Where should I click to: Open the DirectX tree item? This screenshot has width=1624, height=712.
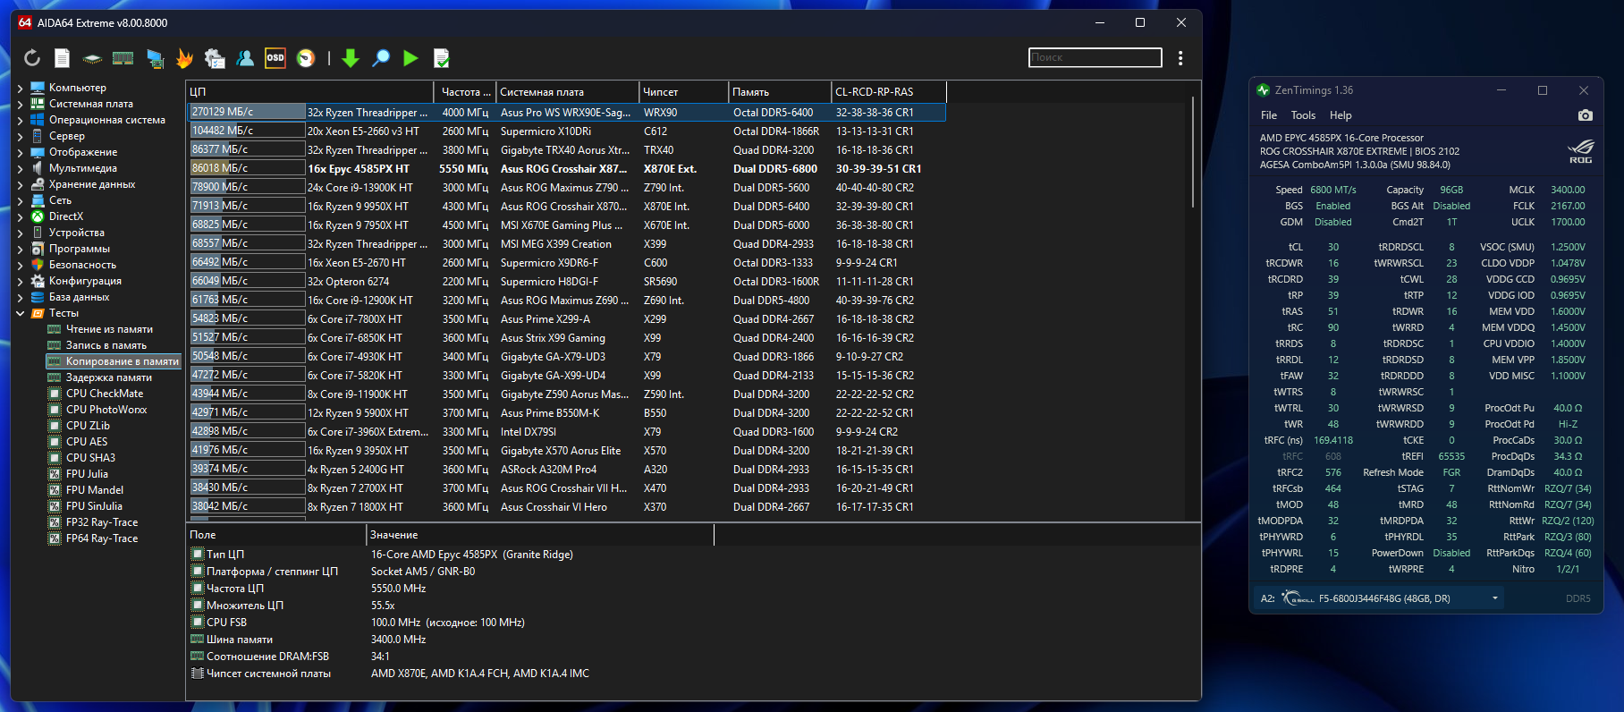click(x=66, y=216)
